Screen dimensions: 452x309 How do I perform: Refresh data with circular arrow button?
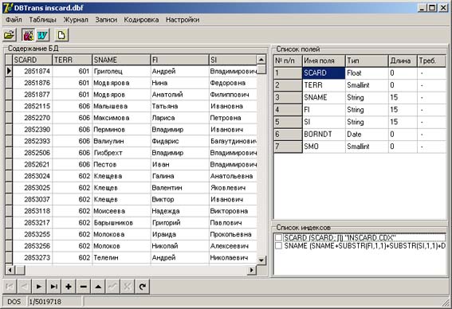[143, 287]
